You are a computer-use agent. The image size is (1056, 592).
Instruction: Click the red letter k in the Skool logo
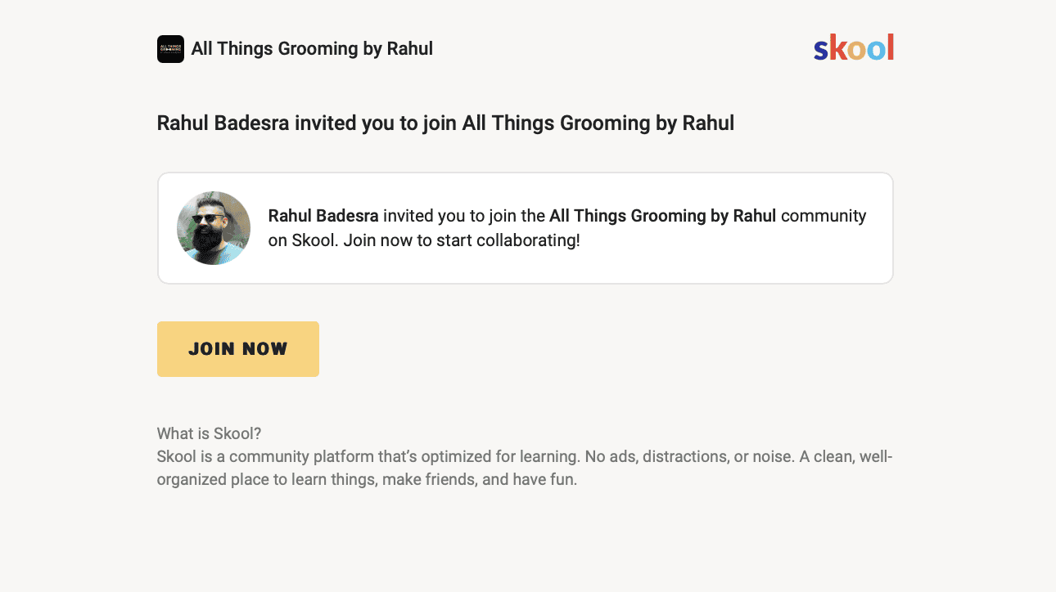pyautogui.click(x=838, y=47)
